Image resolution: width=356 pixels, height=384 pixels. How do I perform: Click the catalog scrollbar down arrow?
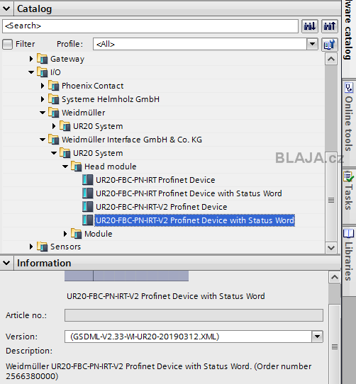tap(331, 247)
